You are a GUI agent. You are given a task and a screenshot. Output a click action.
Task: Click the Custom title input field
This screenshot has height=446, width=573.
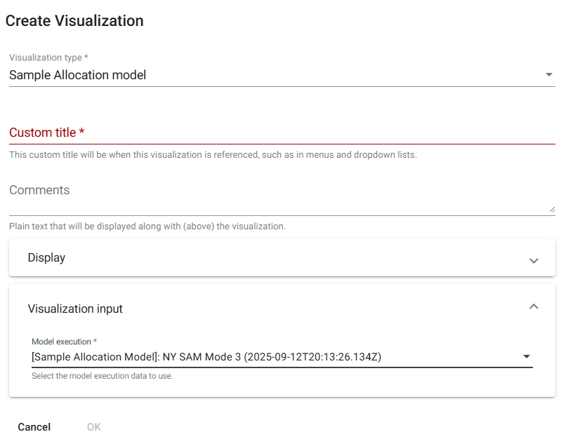(282, 133)
